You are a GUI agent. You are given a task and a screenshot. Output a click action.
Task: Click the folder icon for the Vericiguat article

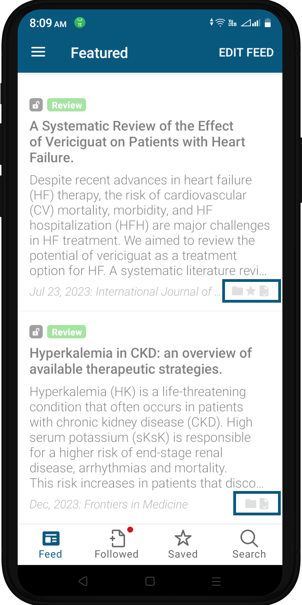(x=237, y=291)
